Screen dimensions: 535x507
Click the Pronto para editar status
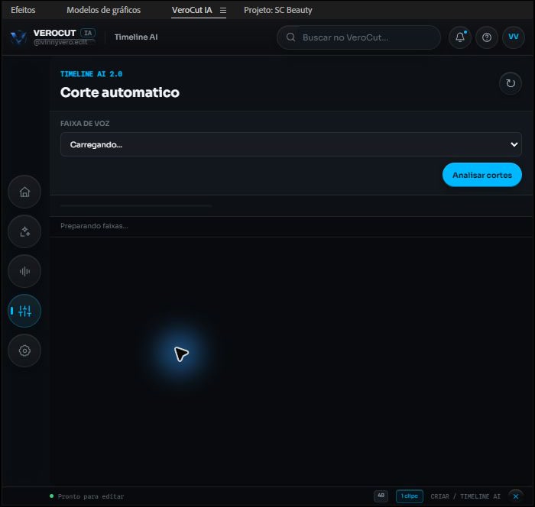click(91, 496)
